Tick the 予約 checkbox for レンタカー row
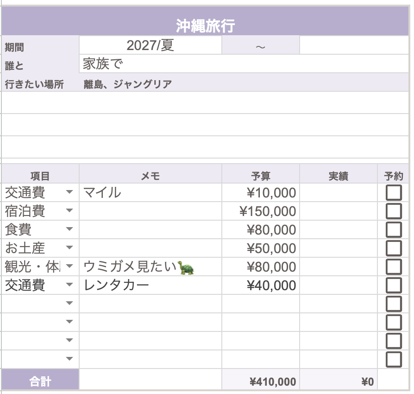 (394, 285)
